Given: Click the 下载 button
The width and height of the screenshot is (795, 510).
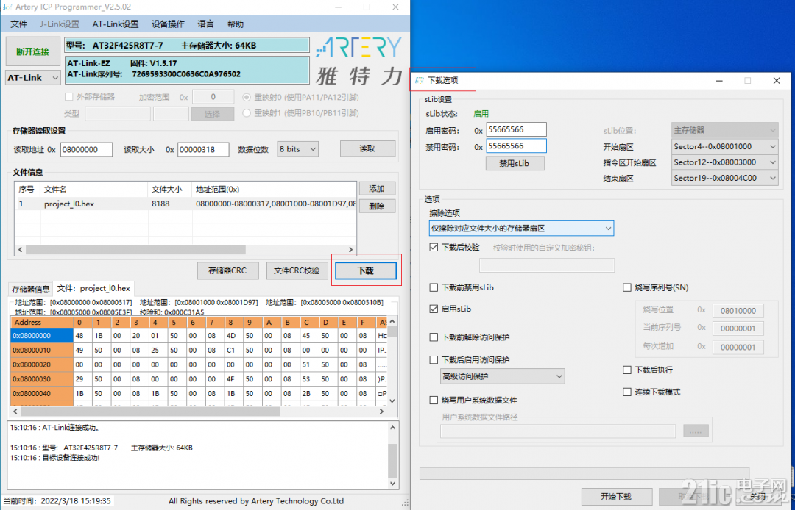Looking at the screenshot, I should coord(366,270).
